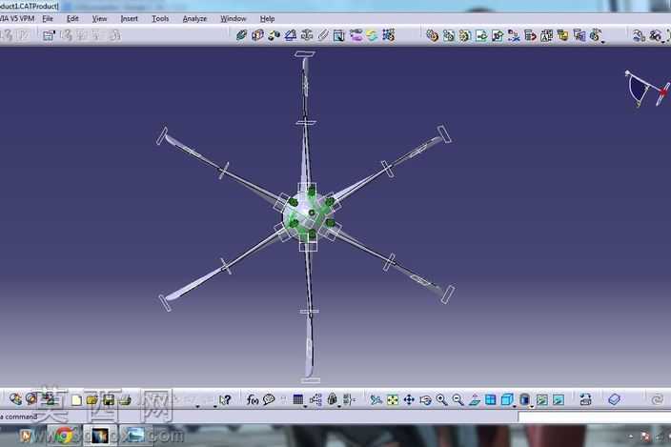This screenshot has height=447, width=671.
Task: Click the Paperclip attachment icon
Action: [323, 35]
